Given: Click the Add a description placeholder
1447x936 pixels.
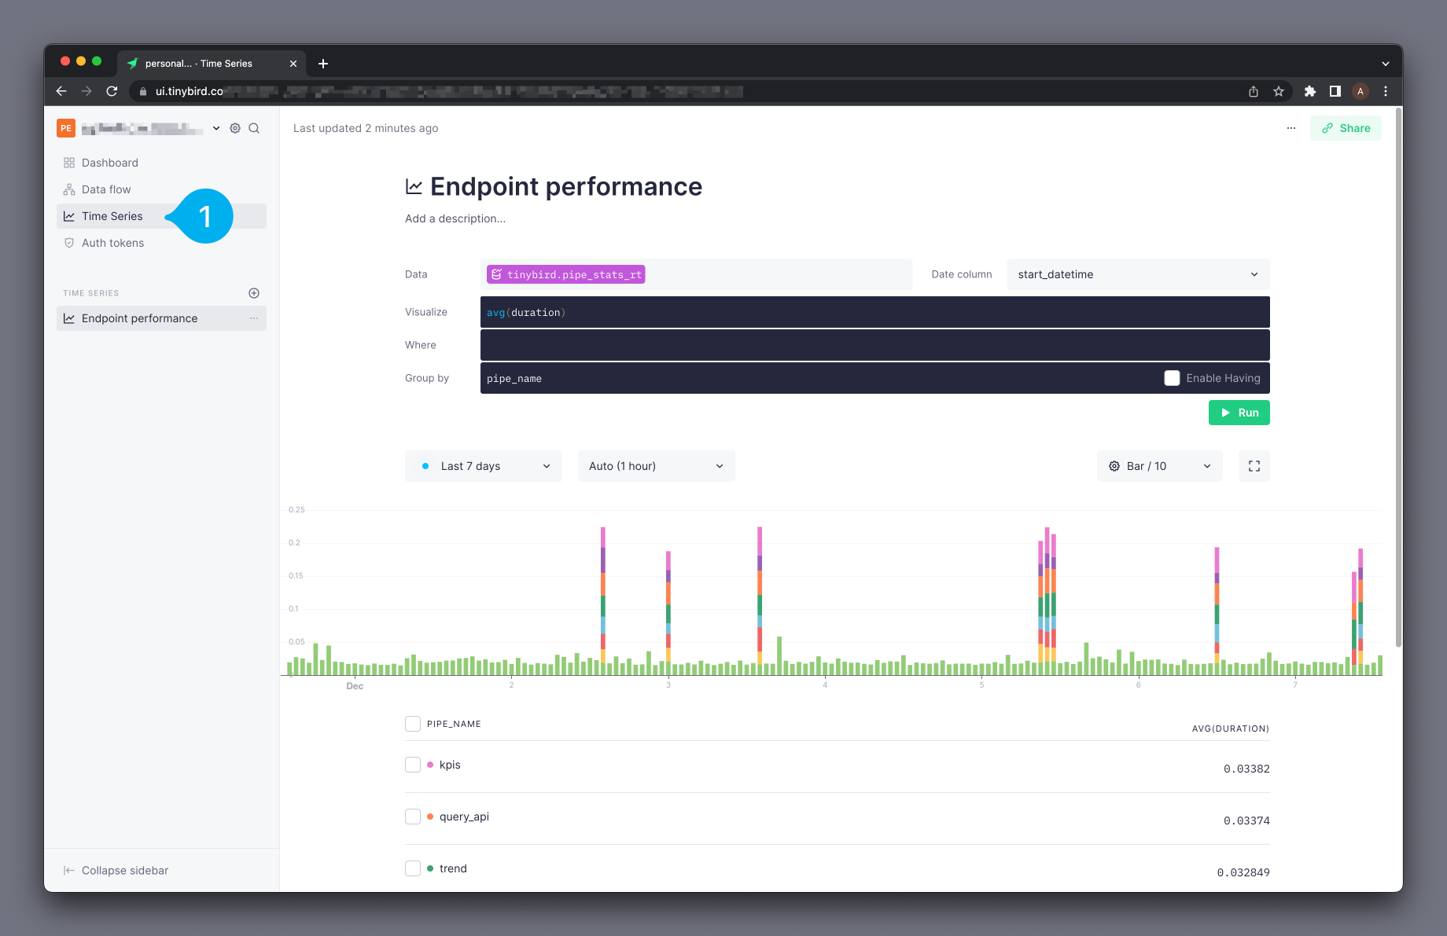Looking at the screenshot, I should pos(455,218).
